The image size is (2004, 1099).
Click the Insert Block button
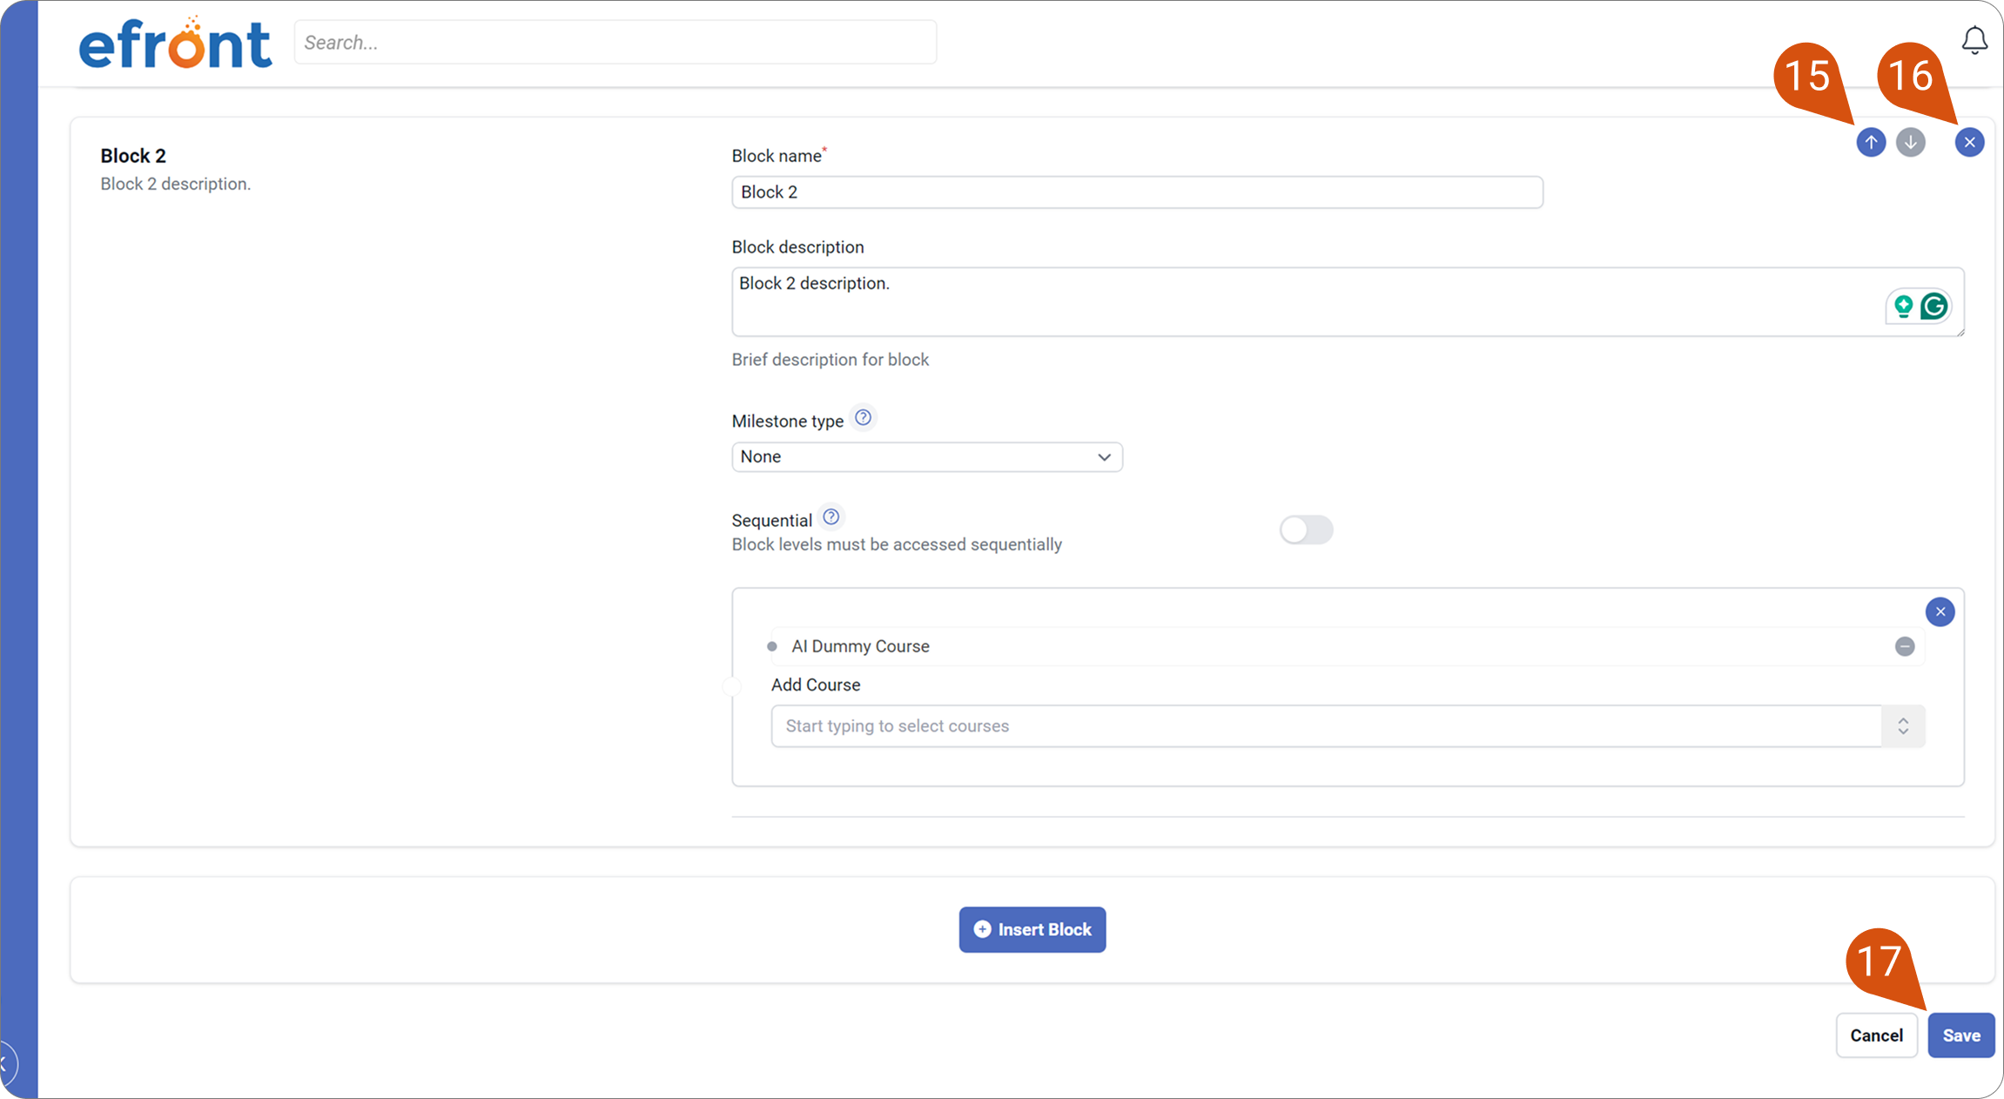(x=1032, y=930)
